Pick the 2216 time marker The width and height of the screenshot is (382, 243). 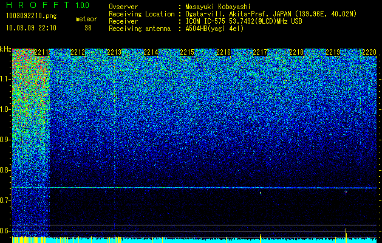[223, 52]
